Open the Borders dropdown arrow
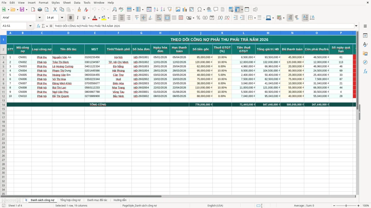 (x=255, y=18)
